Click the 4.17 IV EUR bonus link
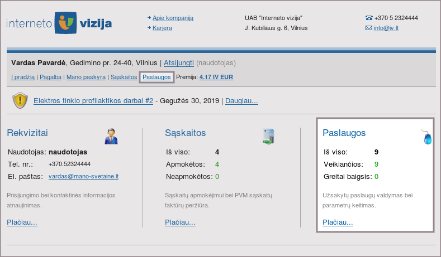This screenshot has width=441, height=257. (x=216, y=77)
